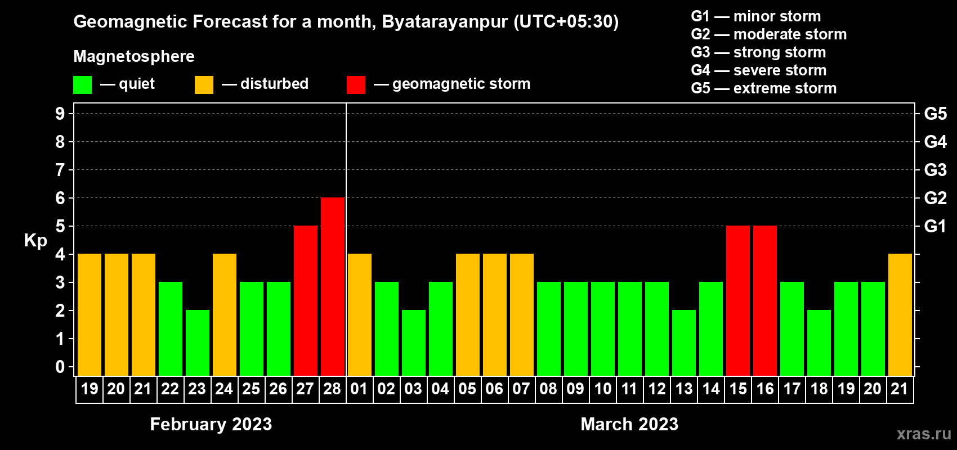Select the red bar for February 28
The image size is (957, 450).
[x=333, y=287]
